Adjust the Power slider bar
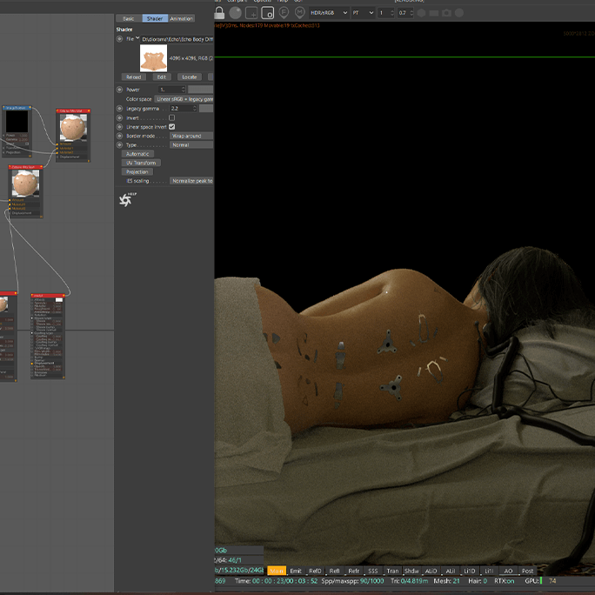Image resolution: width=595 pixels, height=595 pixels. pos(201,90)
